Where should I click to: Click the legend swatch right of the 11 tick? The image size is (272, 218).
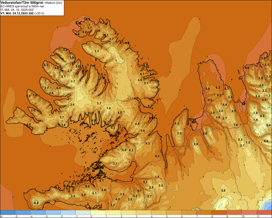pyautogui.click(x=264, y=213)
